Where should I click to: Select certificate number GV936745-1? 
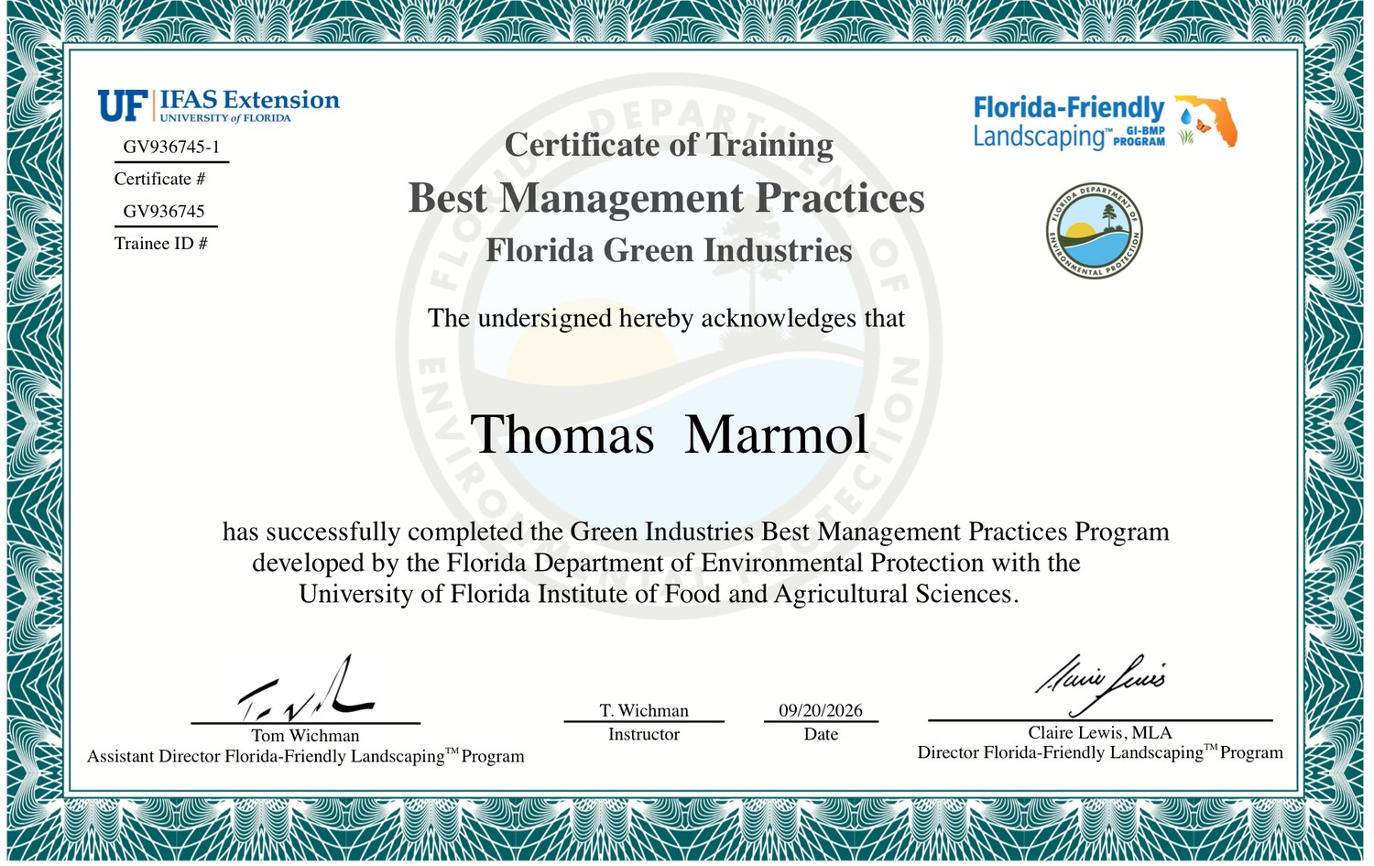pyautogui.click(x=171, y=147)
